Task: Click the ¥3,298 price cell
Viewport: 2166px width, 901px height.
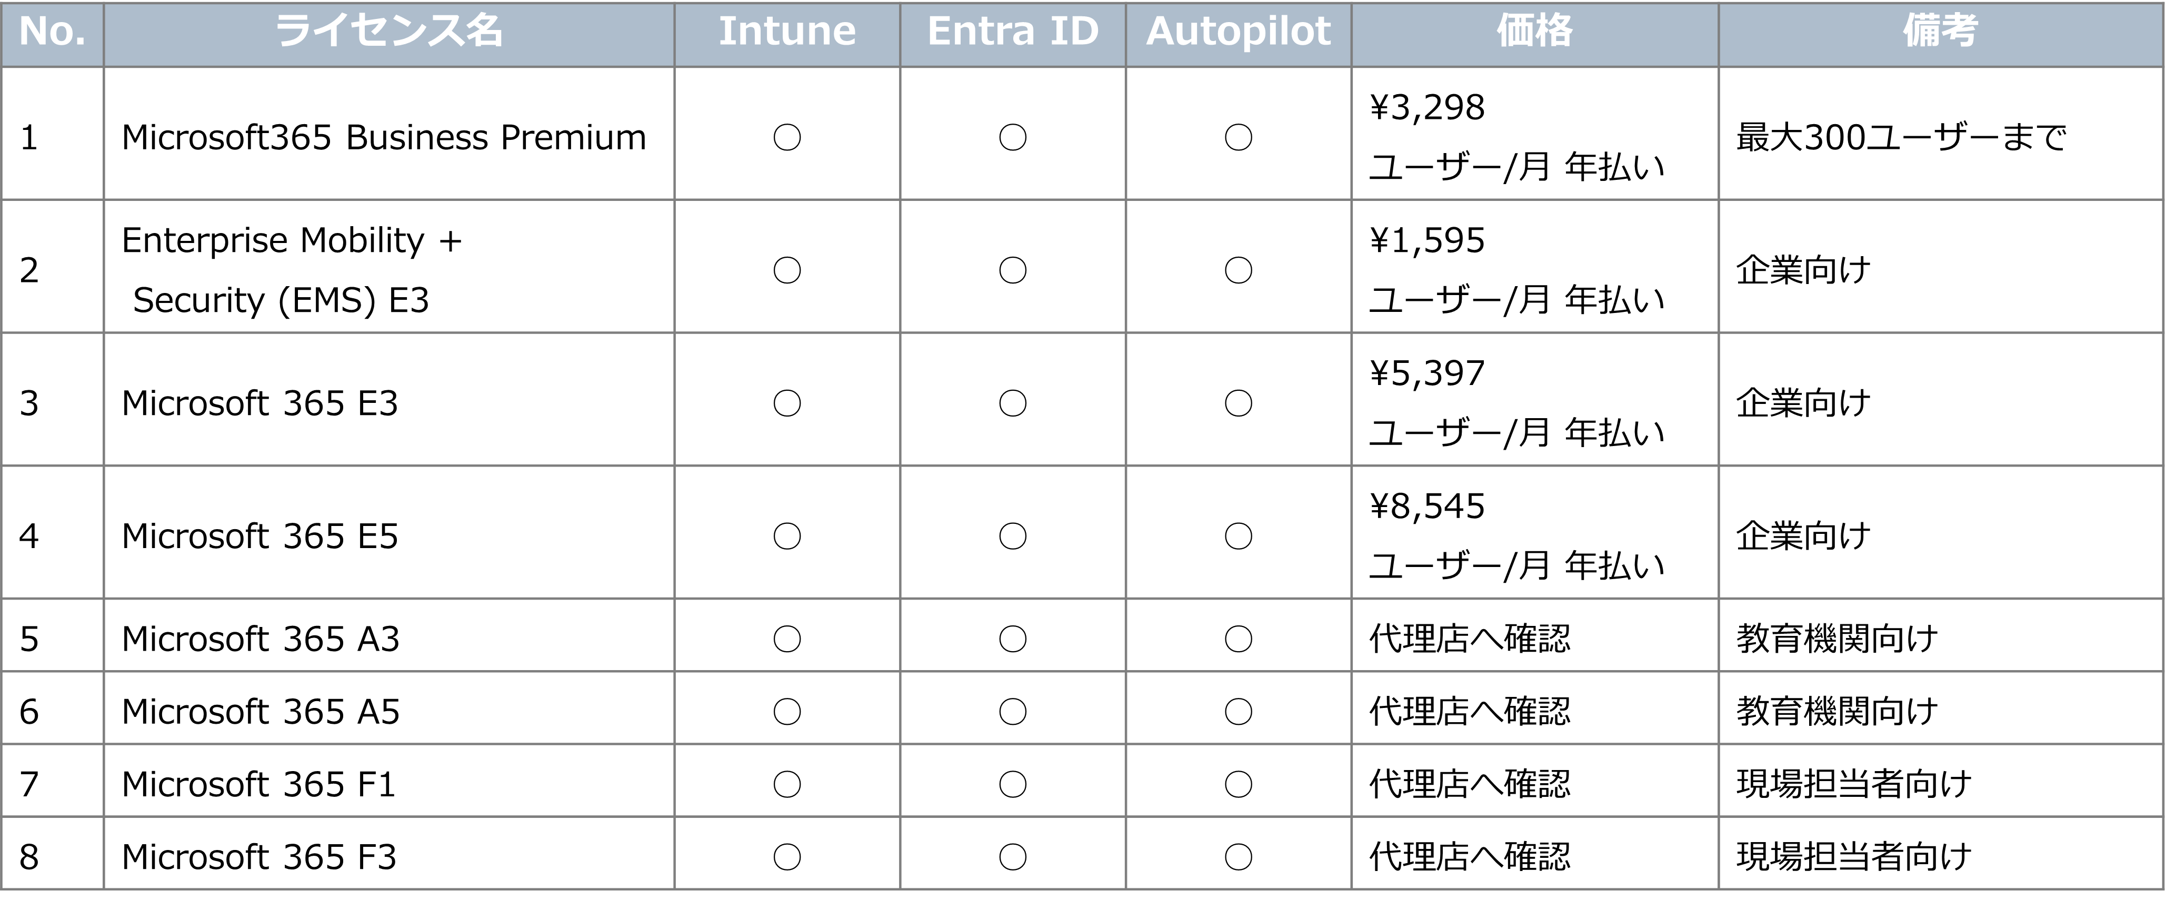Action: 1428,108
